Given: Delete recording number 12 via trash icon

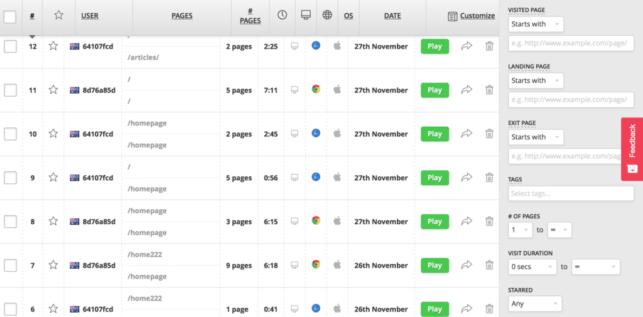Looking at the screenshot, I should click(x=489, y=46).
